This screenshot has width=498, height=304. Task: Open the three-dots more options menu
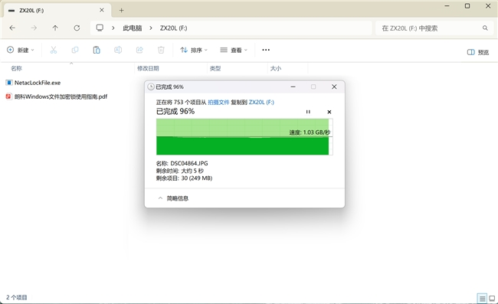266,50
